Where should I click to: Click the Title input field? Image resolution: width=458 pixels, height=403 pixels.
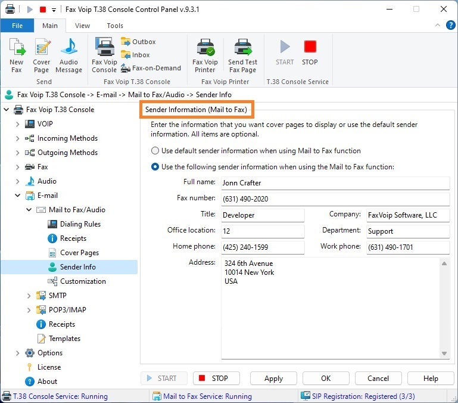(x=263, y=215)
